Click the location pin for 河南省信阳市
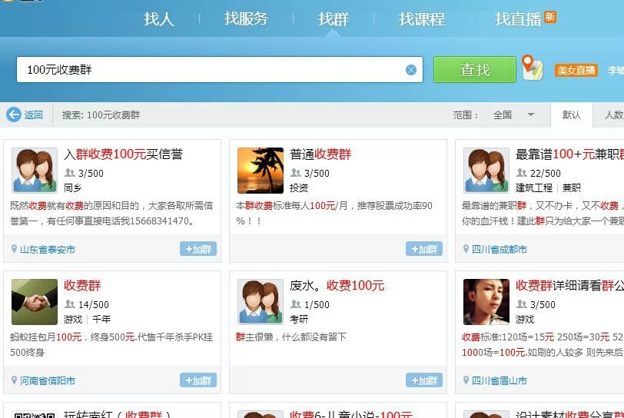This screenshot has width=624, height=418. 14,380
